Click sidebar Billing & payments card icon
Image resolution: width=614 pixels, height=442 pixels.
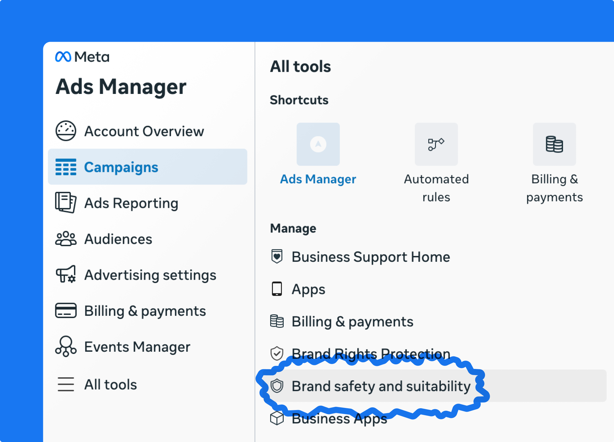pyautogui.click(x=65, y=311)
